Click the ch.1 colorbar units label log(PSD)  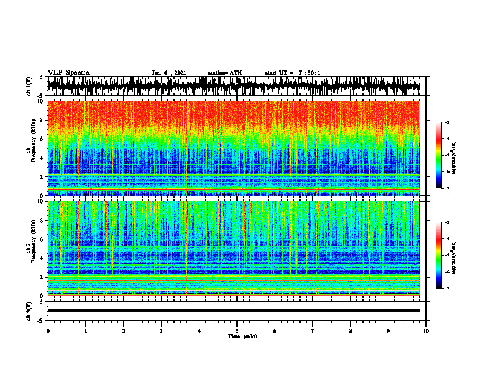click(454, 158)
